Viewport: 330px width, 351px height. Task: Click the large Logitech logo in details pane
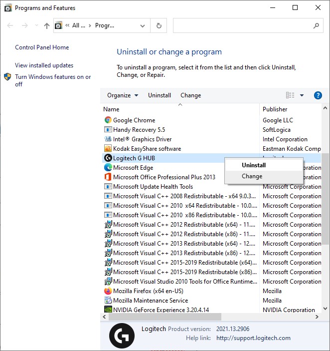[122, 336]
